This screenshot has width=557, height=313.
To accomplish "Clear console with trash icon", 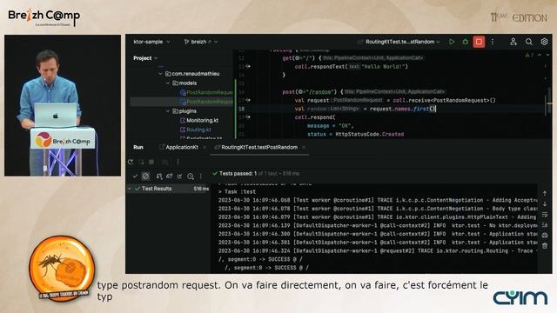I will point(545,245).
